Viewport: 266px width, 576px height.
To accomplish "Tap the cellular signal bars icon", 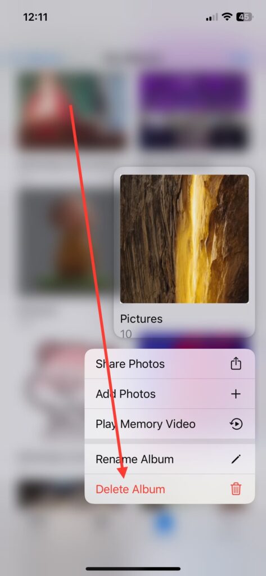I will click(x=211, y=17).
